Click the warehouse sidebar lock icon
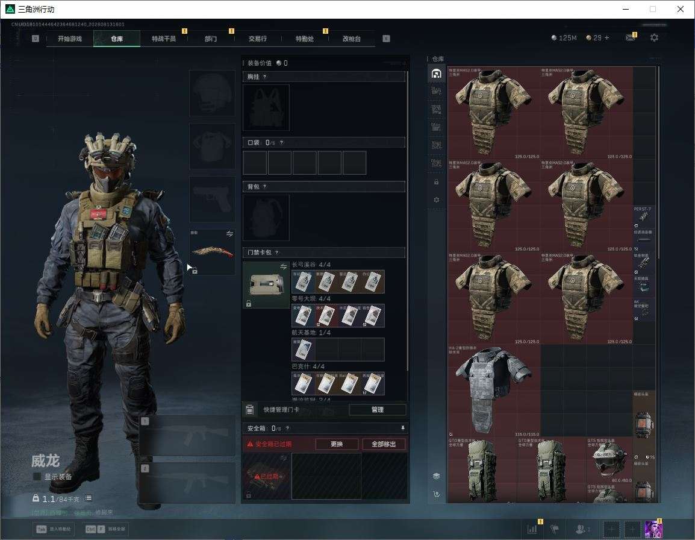The width and height of the screenshot is (695, 540). (436, 182)
